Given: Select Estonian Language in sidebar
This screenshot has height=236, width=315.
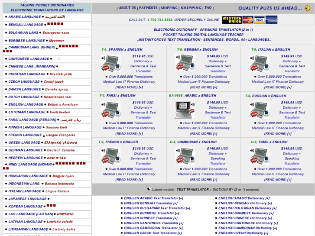Looking at the screenshot, I should [27, 112].
